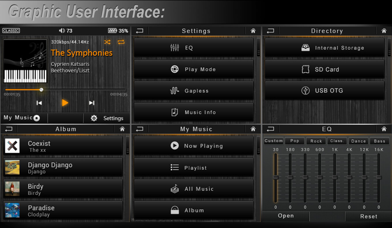Click the song progress bar knob
Image resolution: width=392 pixels, height=228 pixels.
point(41,90)
